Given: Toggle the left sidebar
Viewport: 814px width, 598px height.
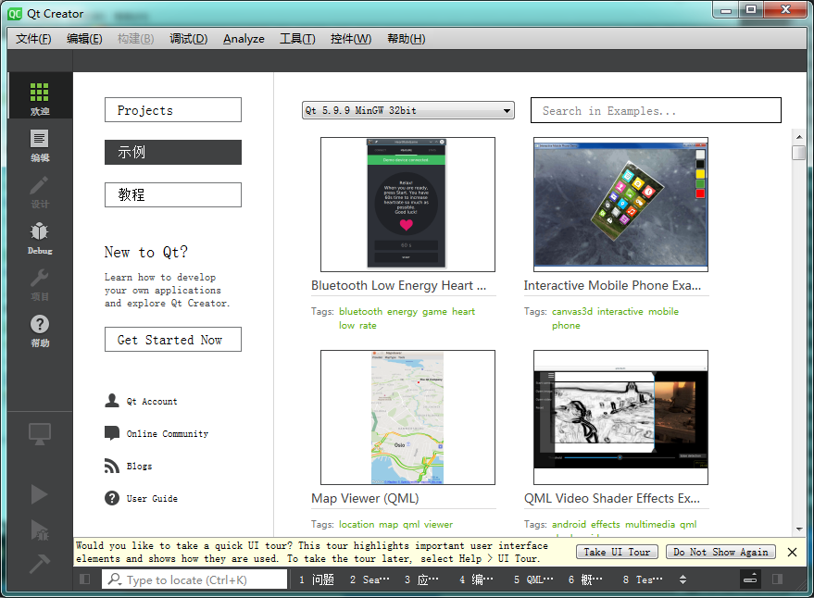Looking at the screenshot, I should (84, 579).
